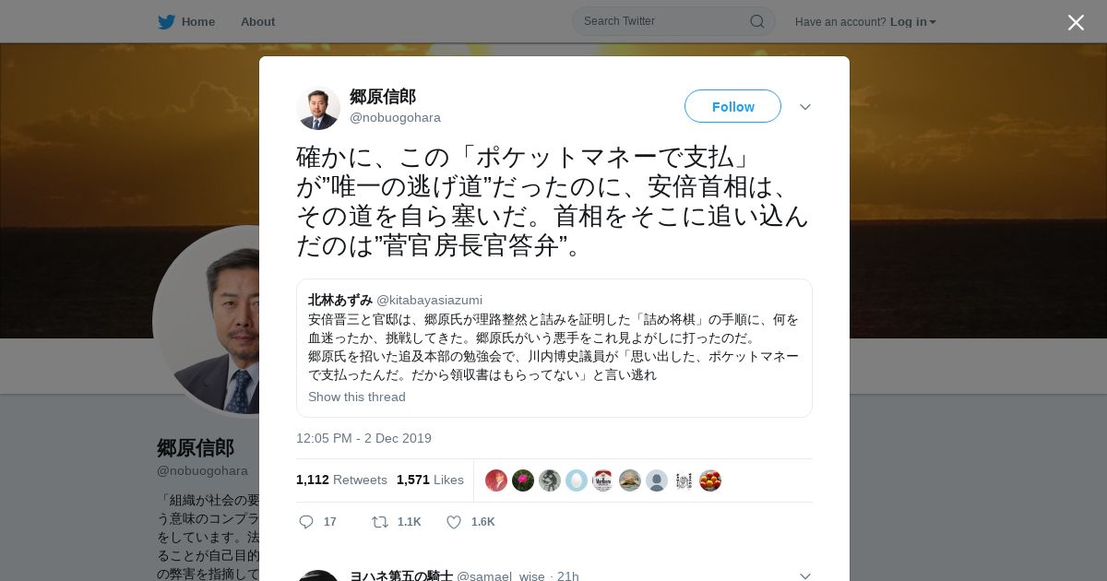The width and height of the screenshot is (1107, 581).
Task: Open the About menu item
Action: (257, 21)
